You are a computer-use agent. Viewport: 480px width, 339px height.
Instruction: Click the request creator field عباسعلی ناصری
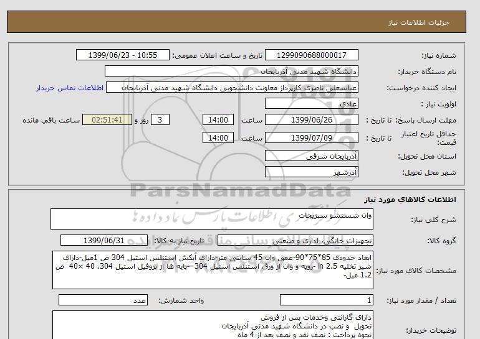click(x=232, y=88)
